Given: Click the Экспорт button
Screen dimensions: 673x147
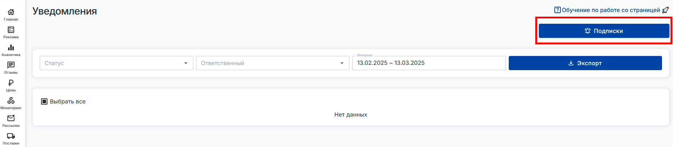Looking at the screenshot, I should click(x=585, y=63).
